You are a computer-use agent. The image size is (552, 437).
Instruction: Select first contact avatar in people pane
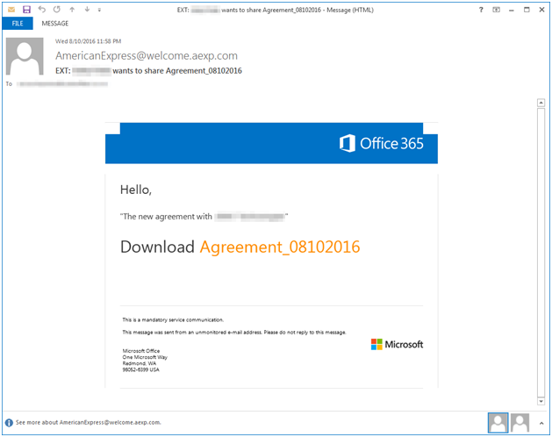pos(498,422)
